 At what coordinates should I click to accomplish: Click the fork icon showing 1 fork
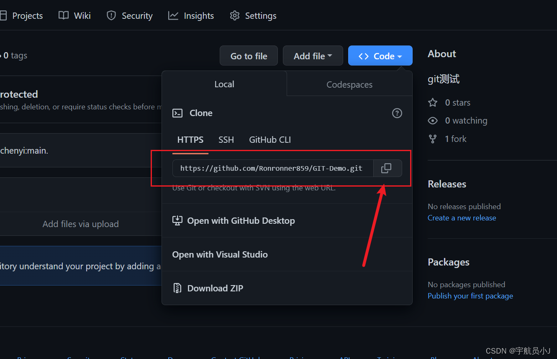[x=432, y=139]
